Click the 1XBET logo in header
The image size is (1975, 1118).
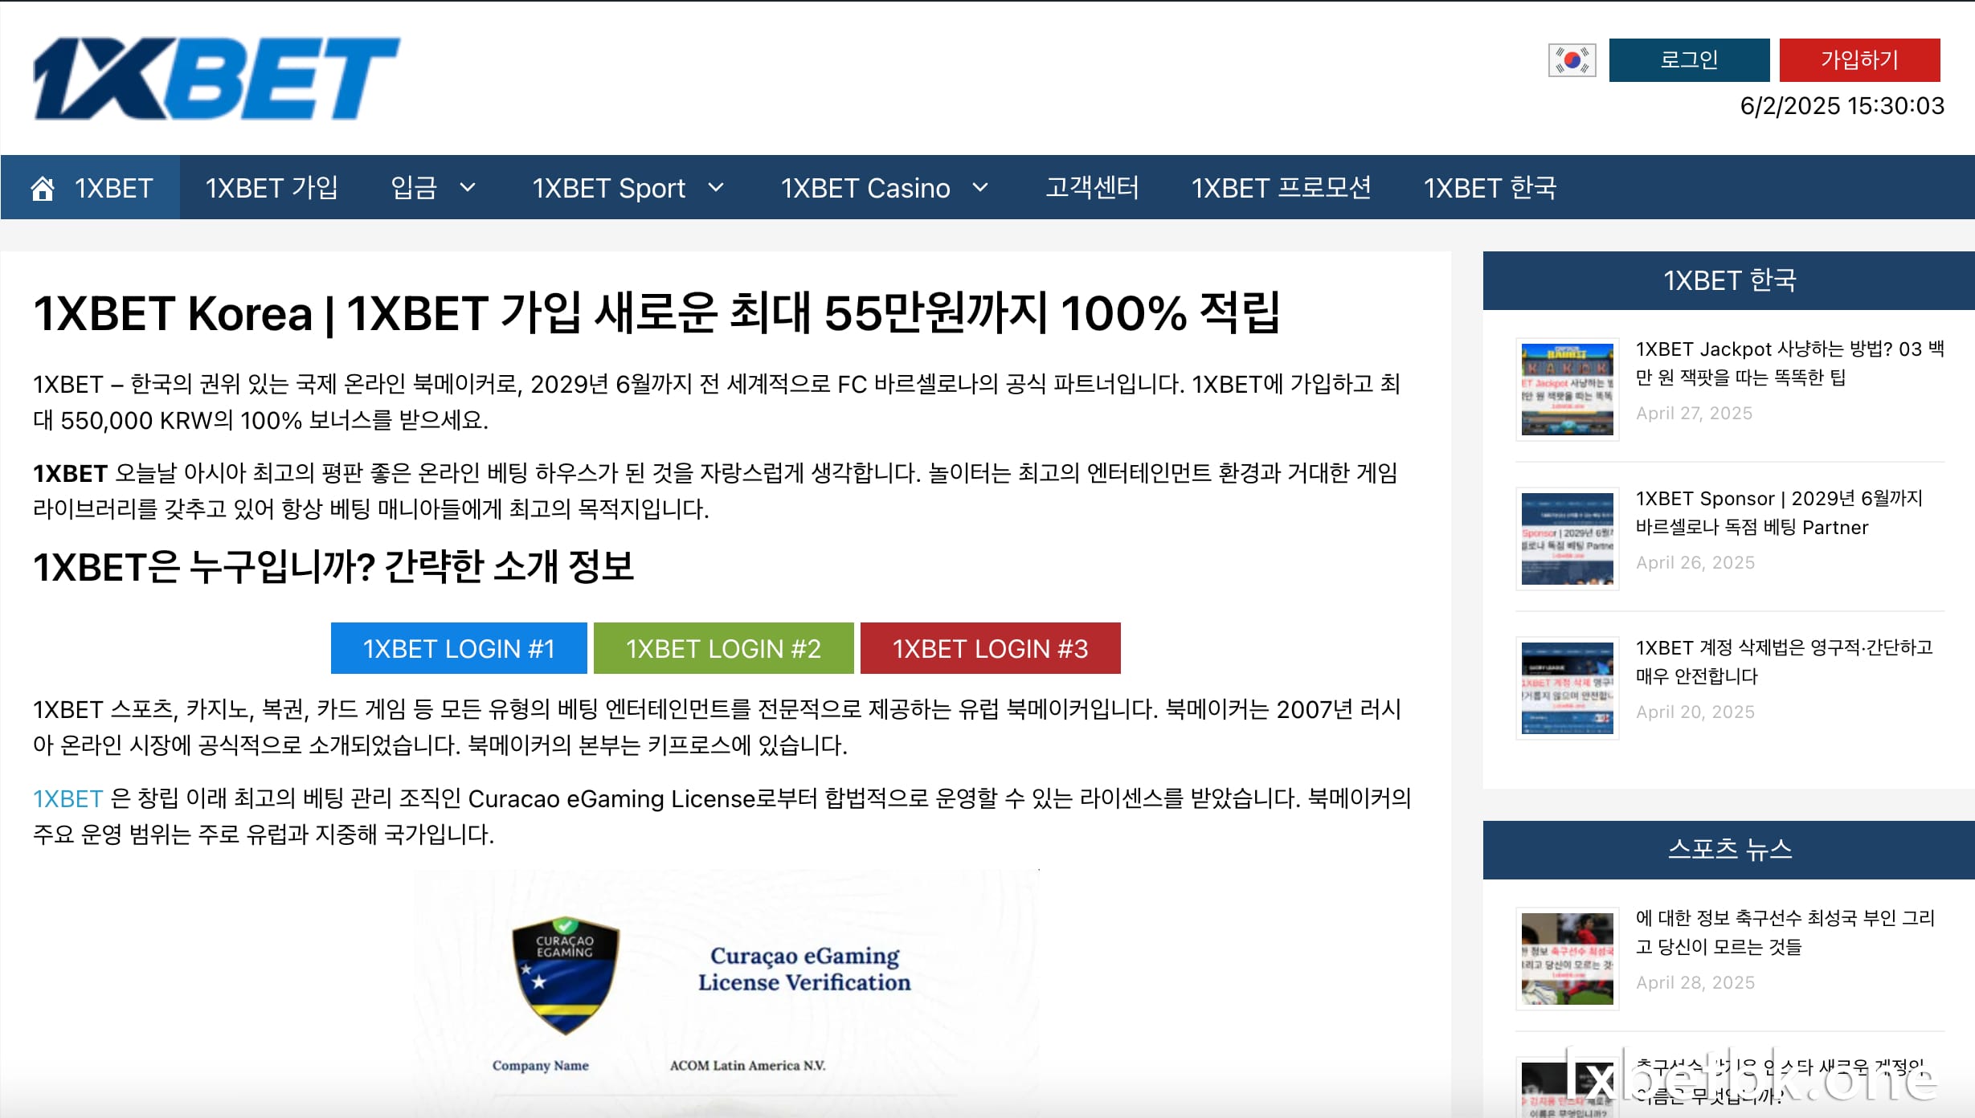tap(216, 78)
